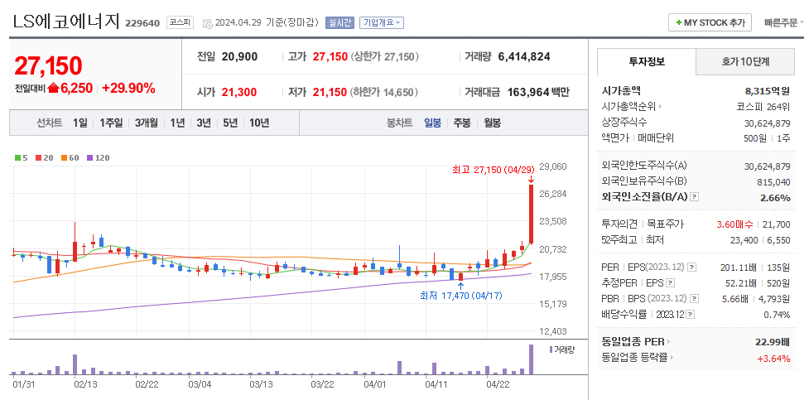Select the 주봉 candle chart
This screenshot has height=400, width=809.
[462, 123]
